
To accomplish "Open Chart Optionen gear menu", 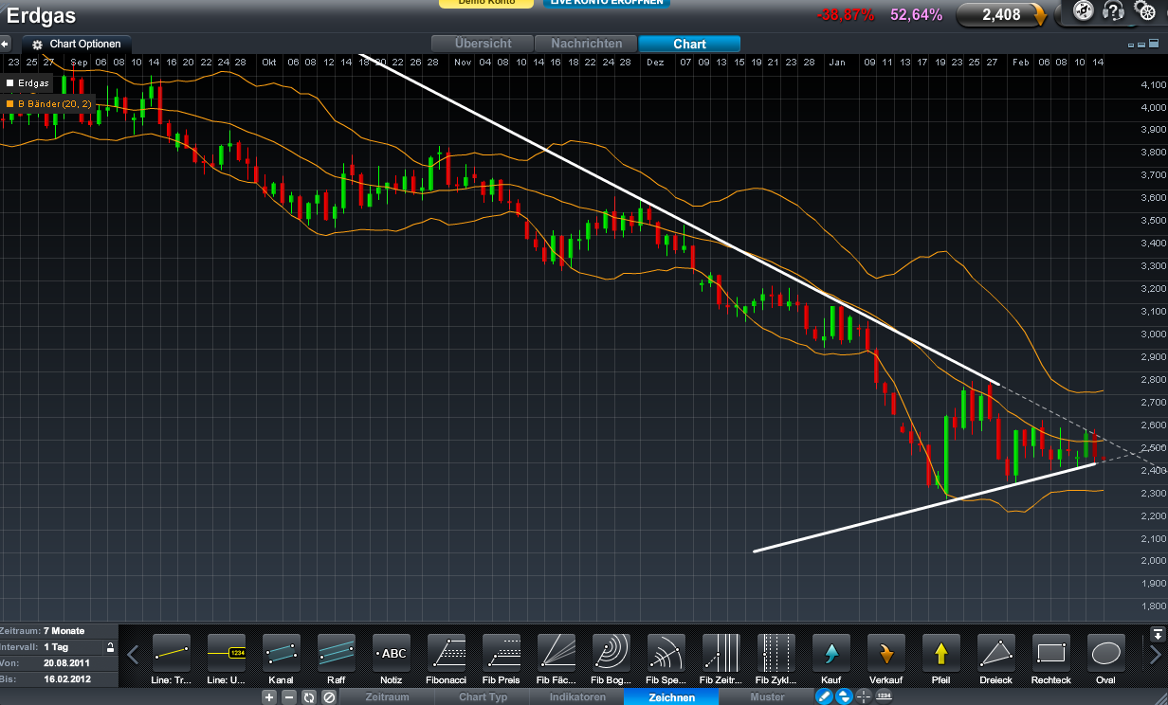I will [76, 45].
